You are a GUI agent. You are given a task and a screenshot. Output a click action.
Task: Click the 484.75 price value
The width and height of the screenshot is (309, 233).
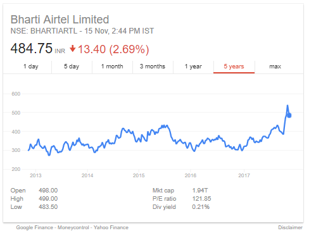pos(32,48)
